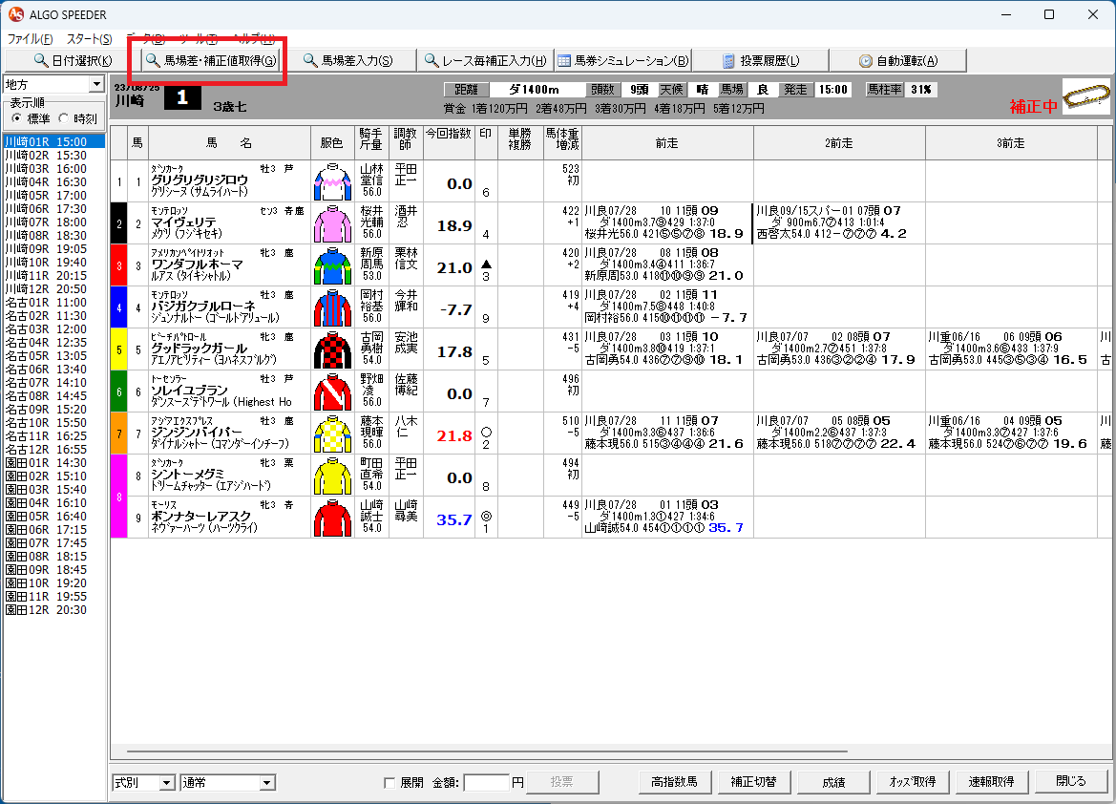Open the 通常 dropdown at bottom

point(267,783)
